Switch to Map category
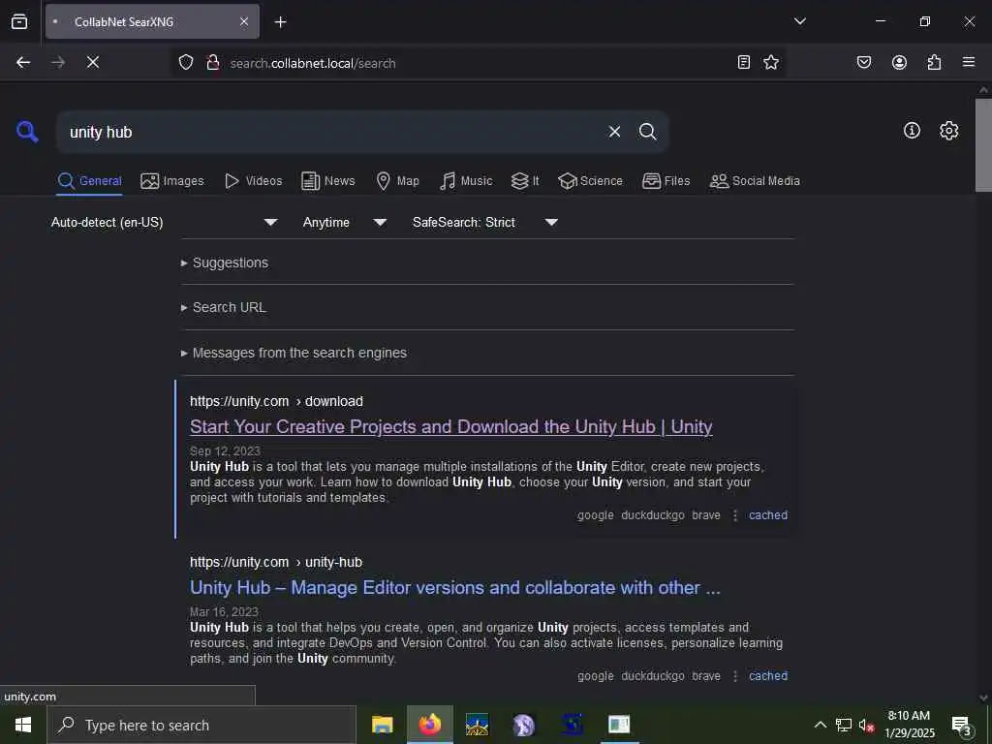Image resolution: width=992 pixels, height=744 pixels. (x=397, y=181)
